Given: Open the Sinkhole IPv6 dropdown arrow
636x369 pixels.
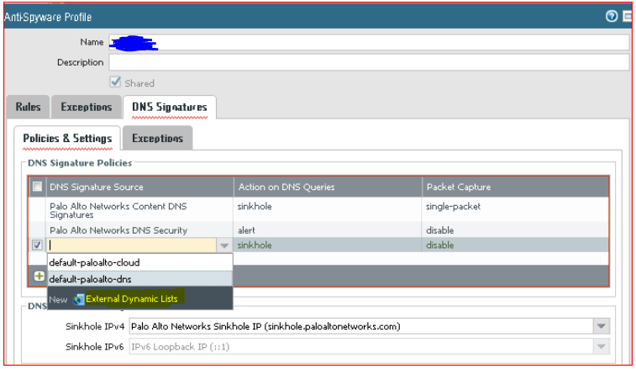Looking at the screenshot, I should click(602, 346).
